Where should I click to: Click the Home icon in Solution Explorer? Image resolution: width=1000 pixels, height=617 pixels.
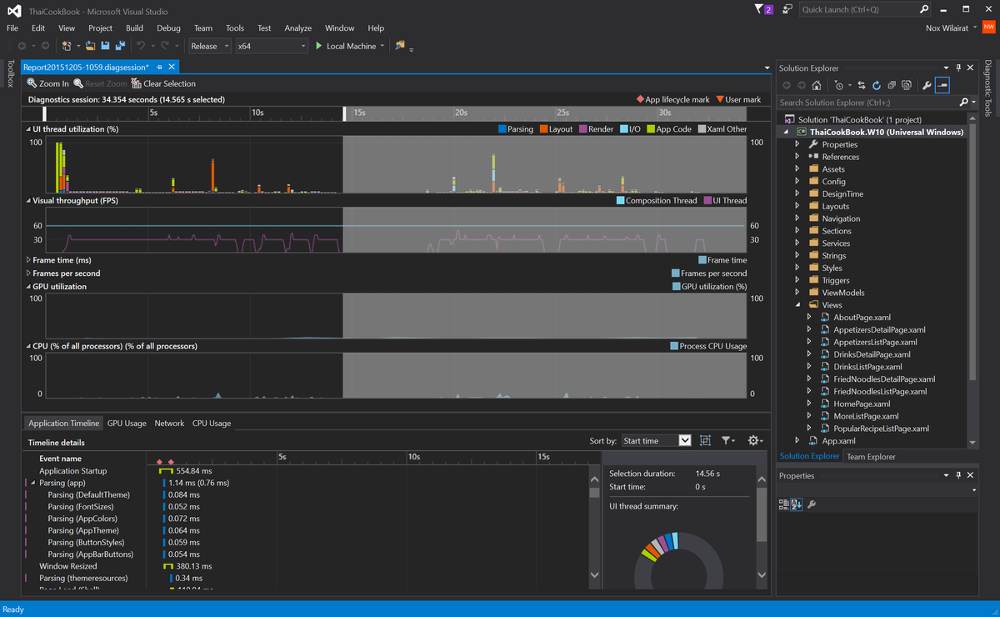817,85
